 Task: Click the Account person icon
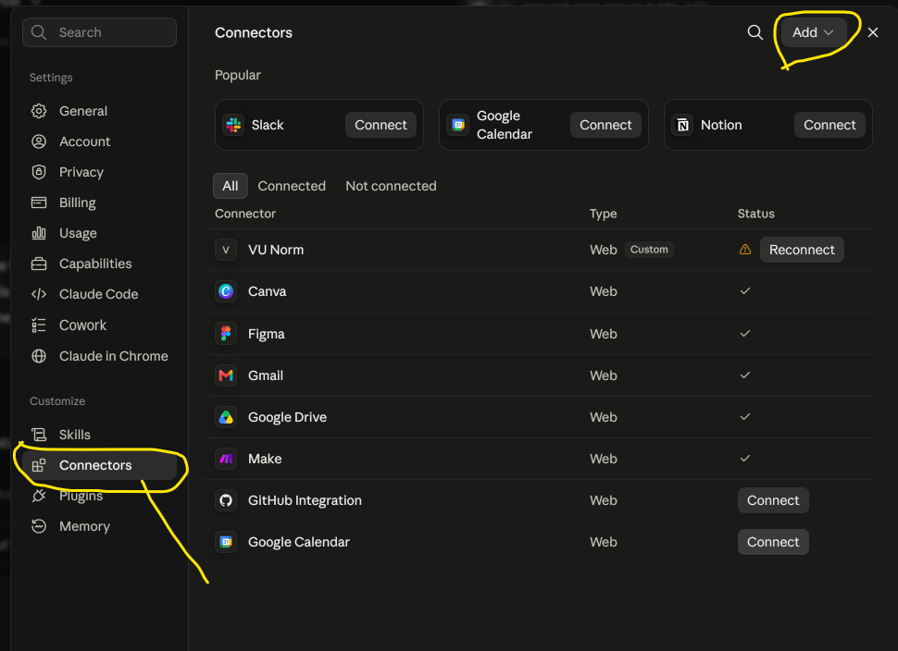point(38,141)
